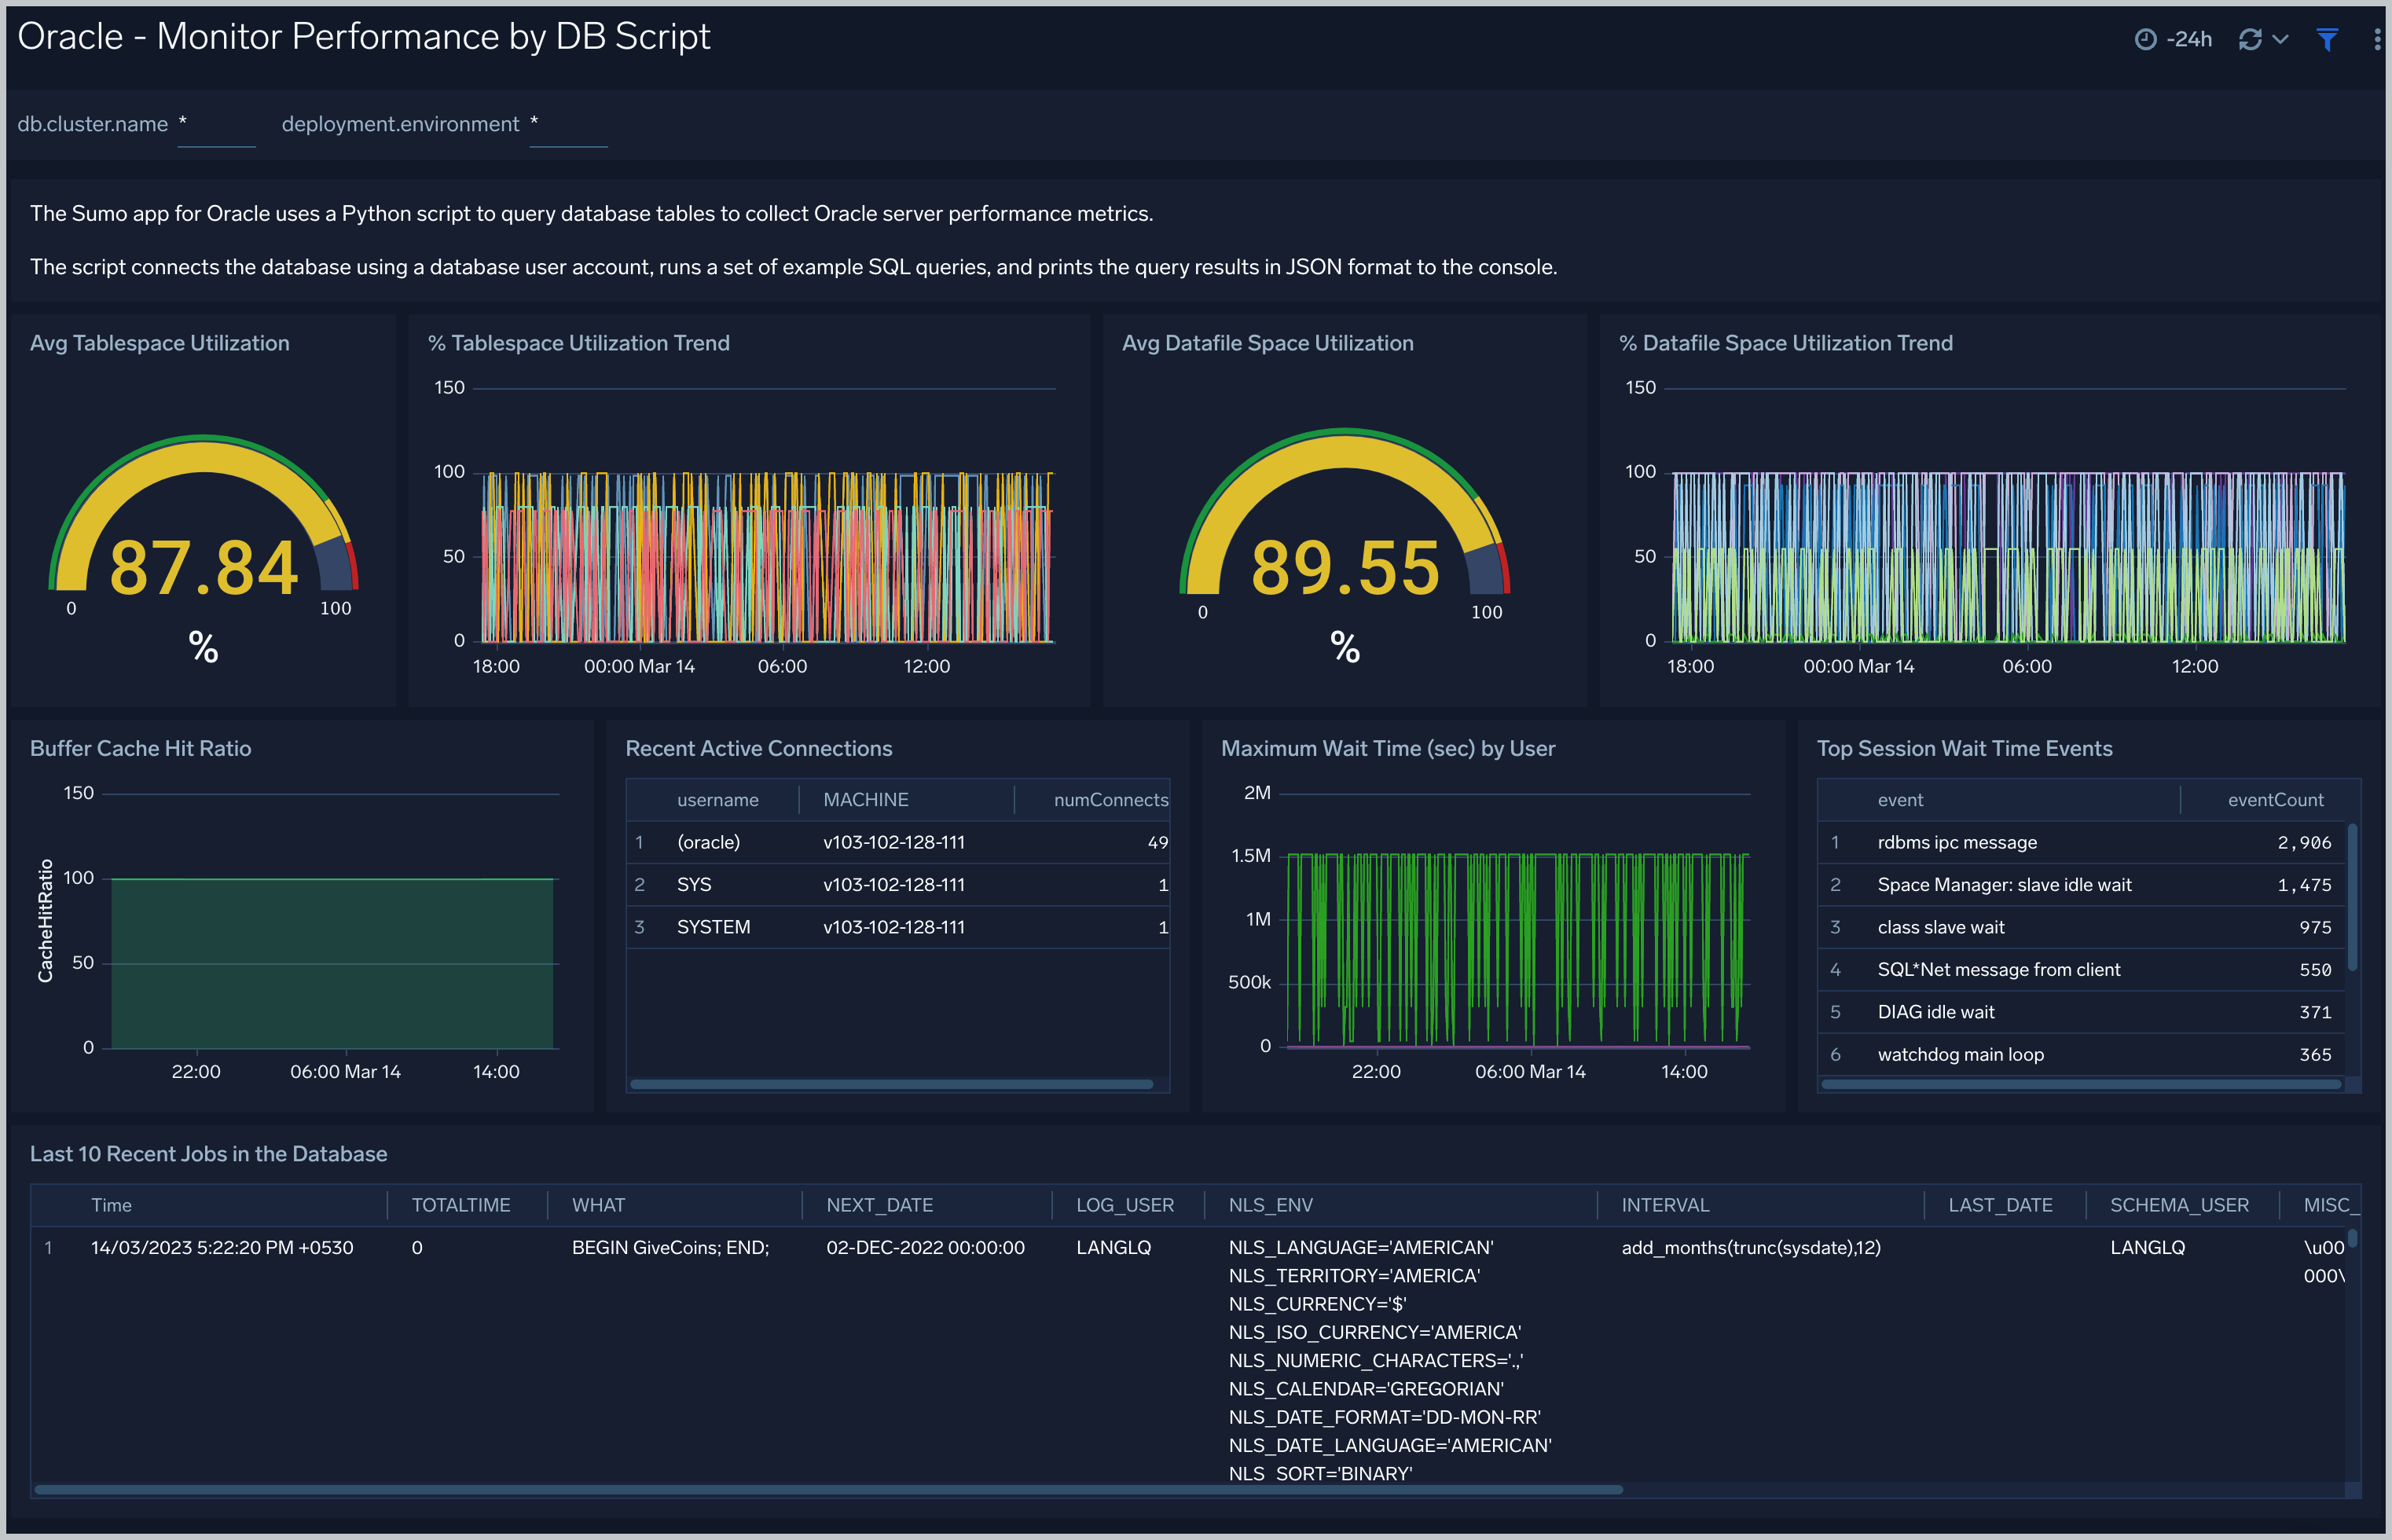Sort jobs by the LOG_USER column header
Screen dimensions: 2392x1540
pos(1124,1205)
